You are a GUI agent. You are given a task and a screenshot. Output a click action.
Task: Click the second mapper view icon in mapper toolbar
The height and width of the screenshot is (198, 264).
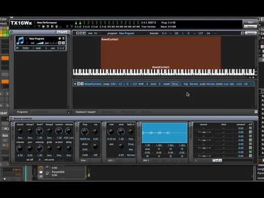pos(81,33)
